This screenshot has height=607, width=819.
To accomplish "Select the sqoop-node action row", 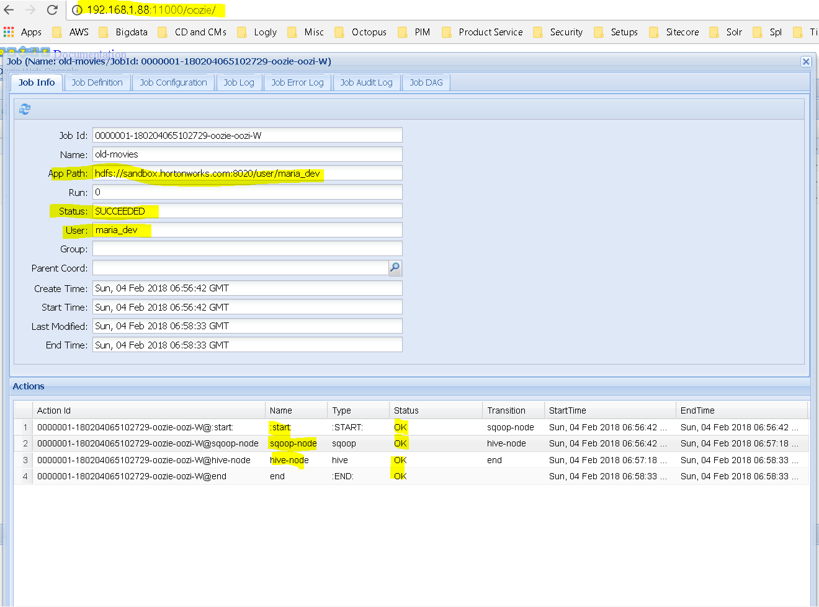I will (411, 443).
